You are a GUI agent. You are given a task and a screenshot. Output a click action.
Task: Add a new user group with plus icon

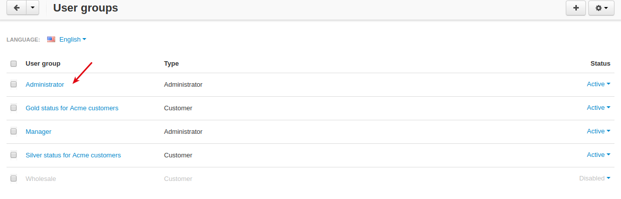[x=575, y=8]
